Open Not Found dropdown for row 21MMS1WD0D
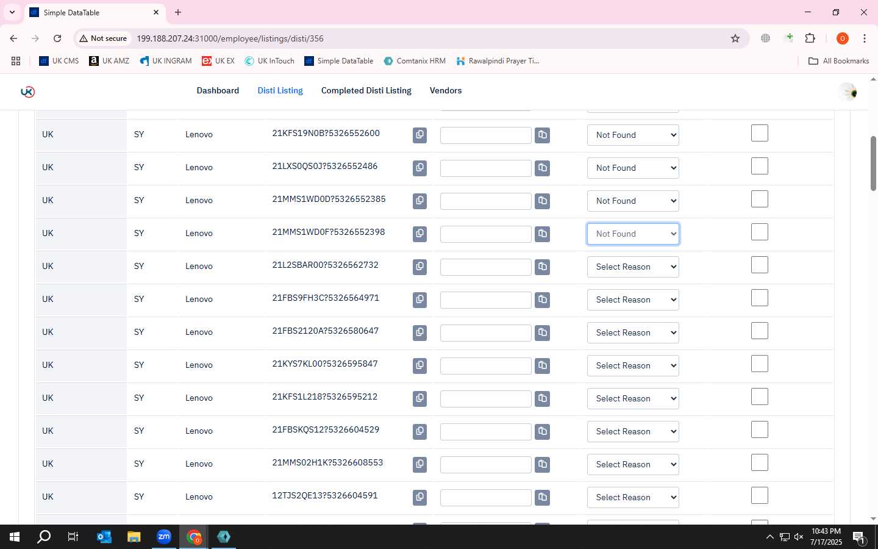Image resolution: width=878 pixels, height=549 pixels. (x=633, y=201)
